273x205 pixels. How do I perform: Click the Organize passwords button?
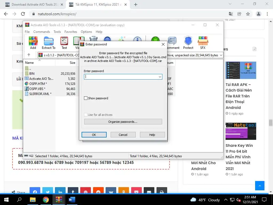123,122
